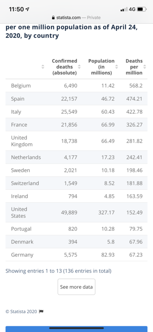
Task: Tap the blue button at page bottom
Action: coord(76,329)
